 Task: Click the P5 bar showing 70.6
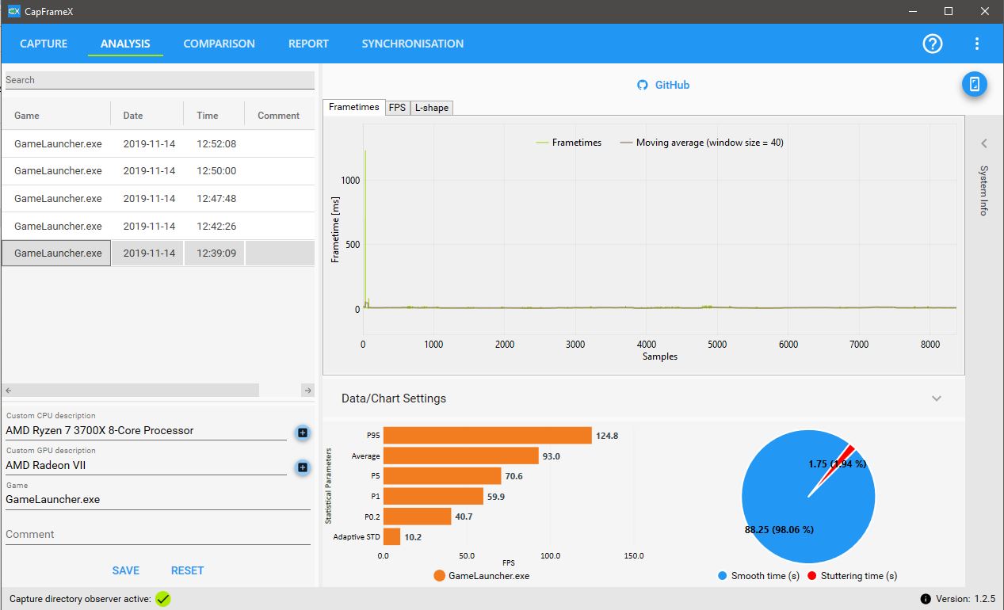(x=442, y=476)
